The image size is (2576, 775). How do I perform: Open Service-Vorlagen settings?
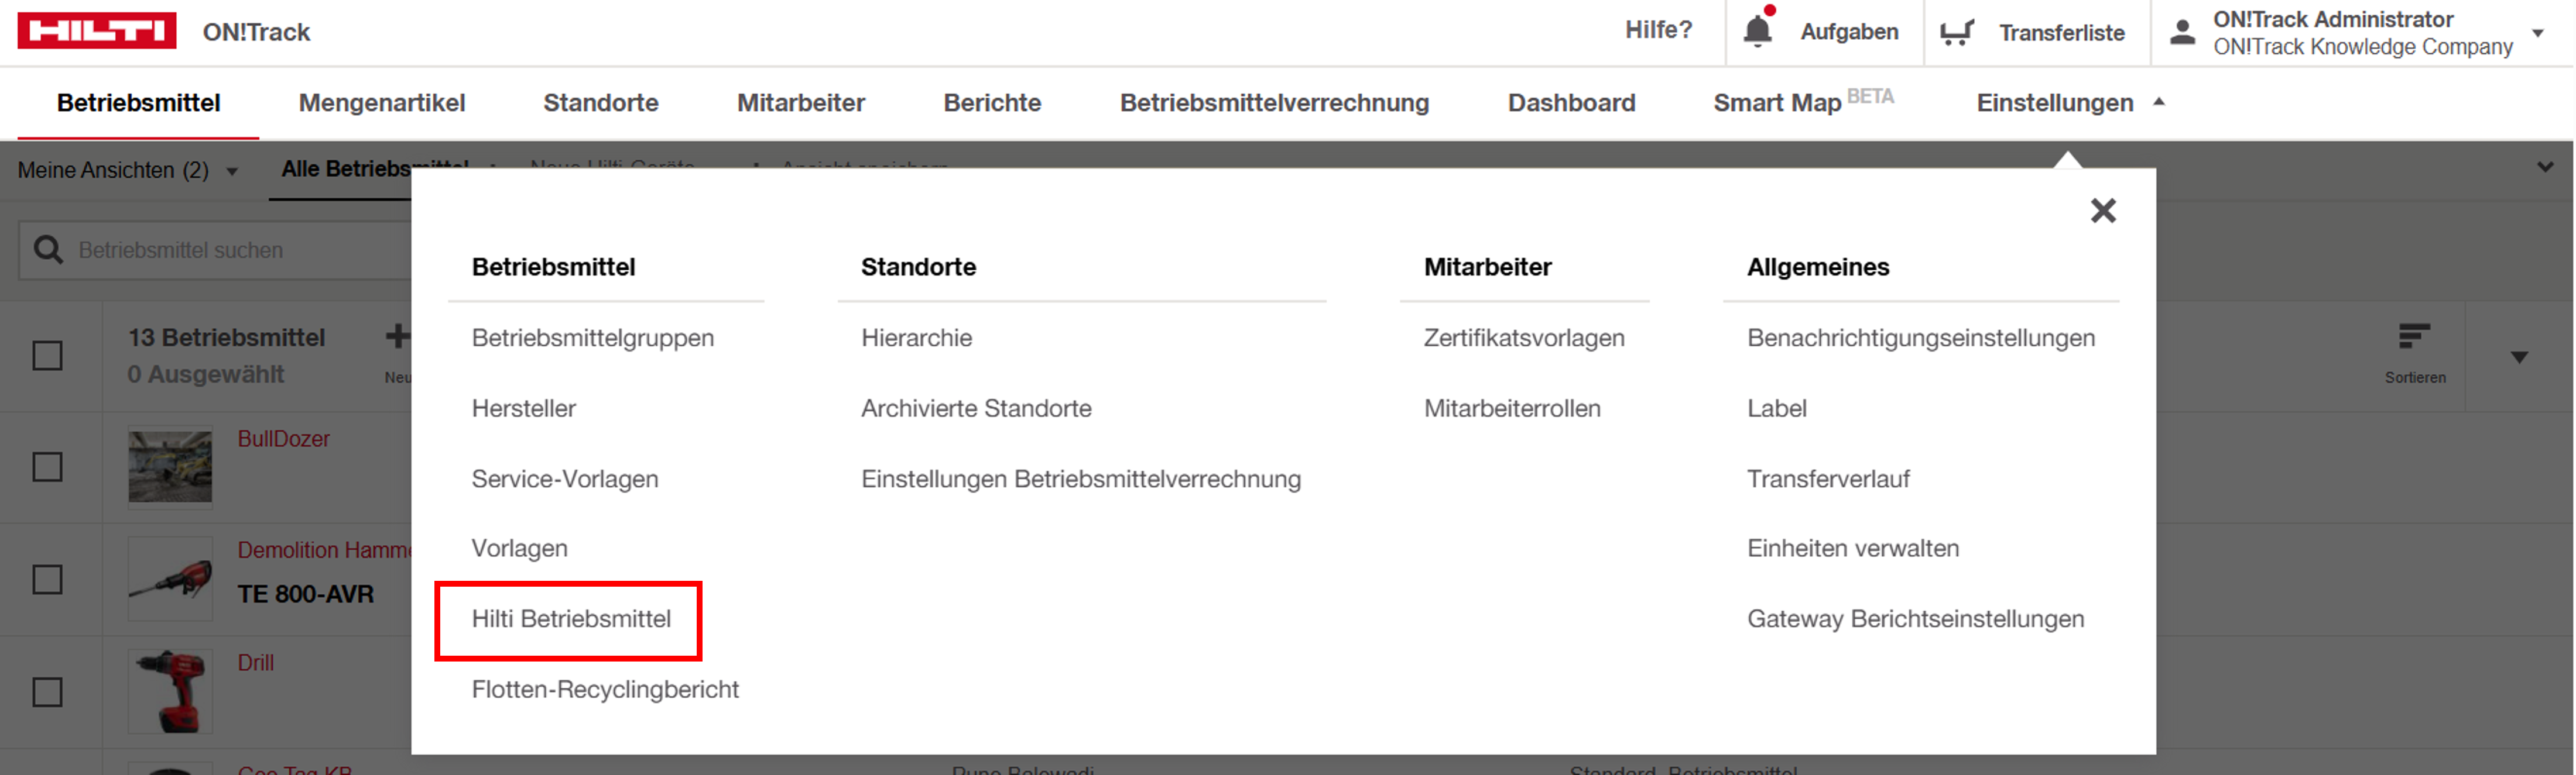pyautogui.click(x=565, y=480)
